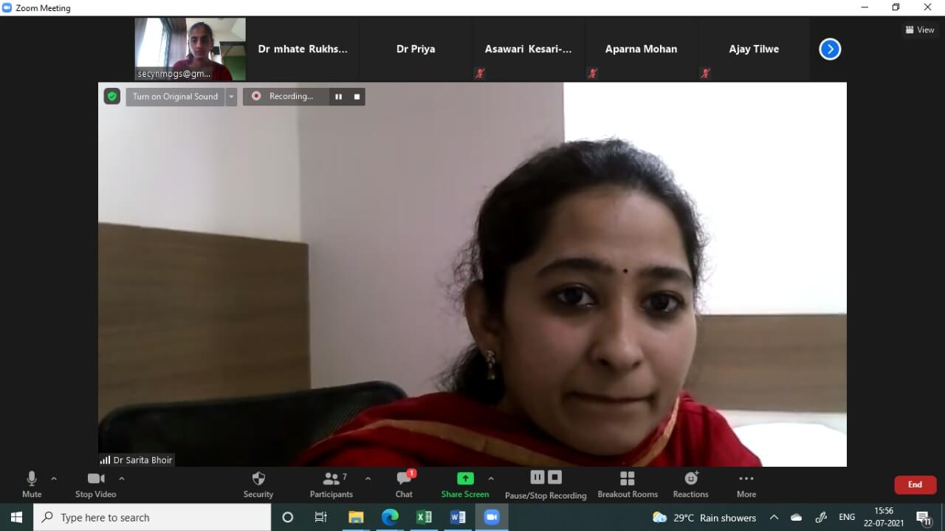Show next participants with blue arrow
The height and width of the screenshot is (531, 945).
pos(830,49)
